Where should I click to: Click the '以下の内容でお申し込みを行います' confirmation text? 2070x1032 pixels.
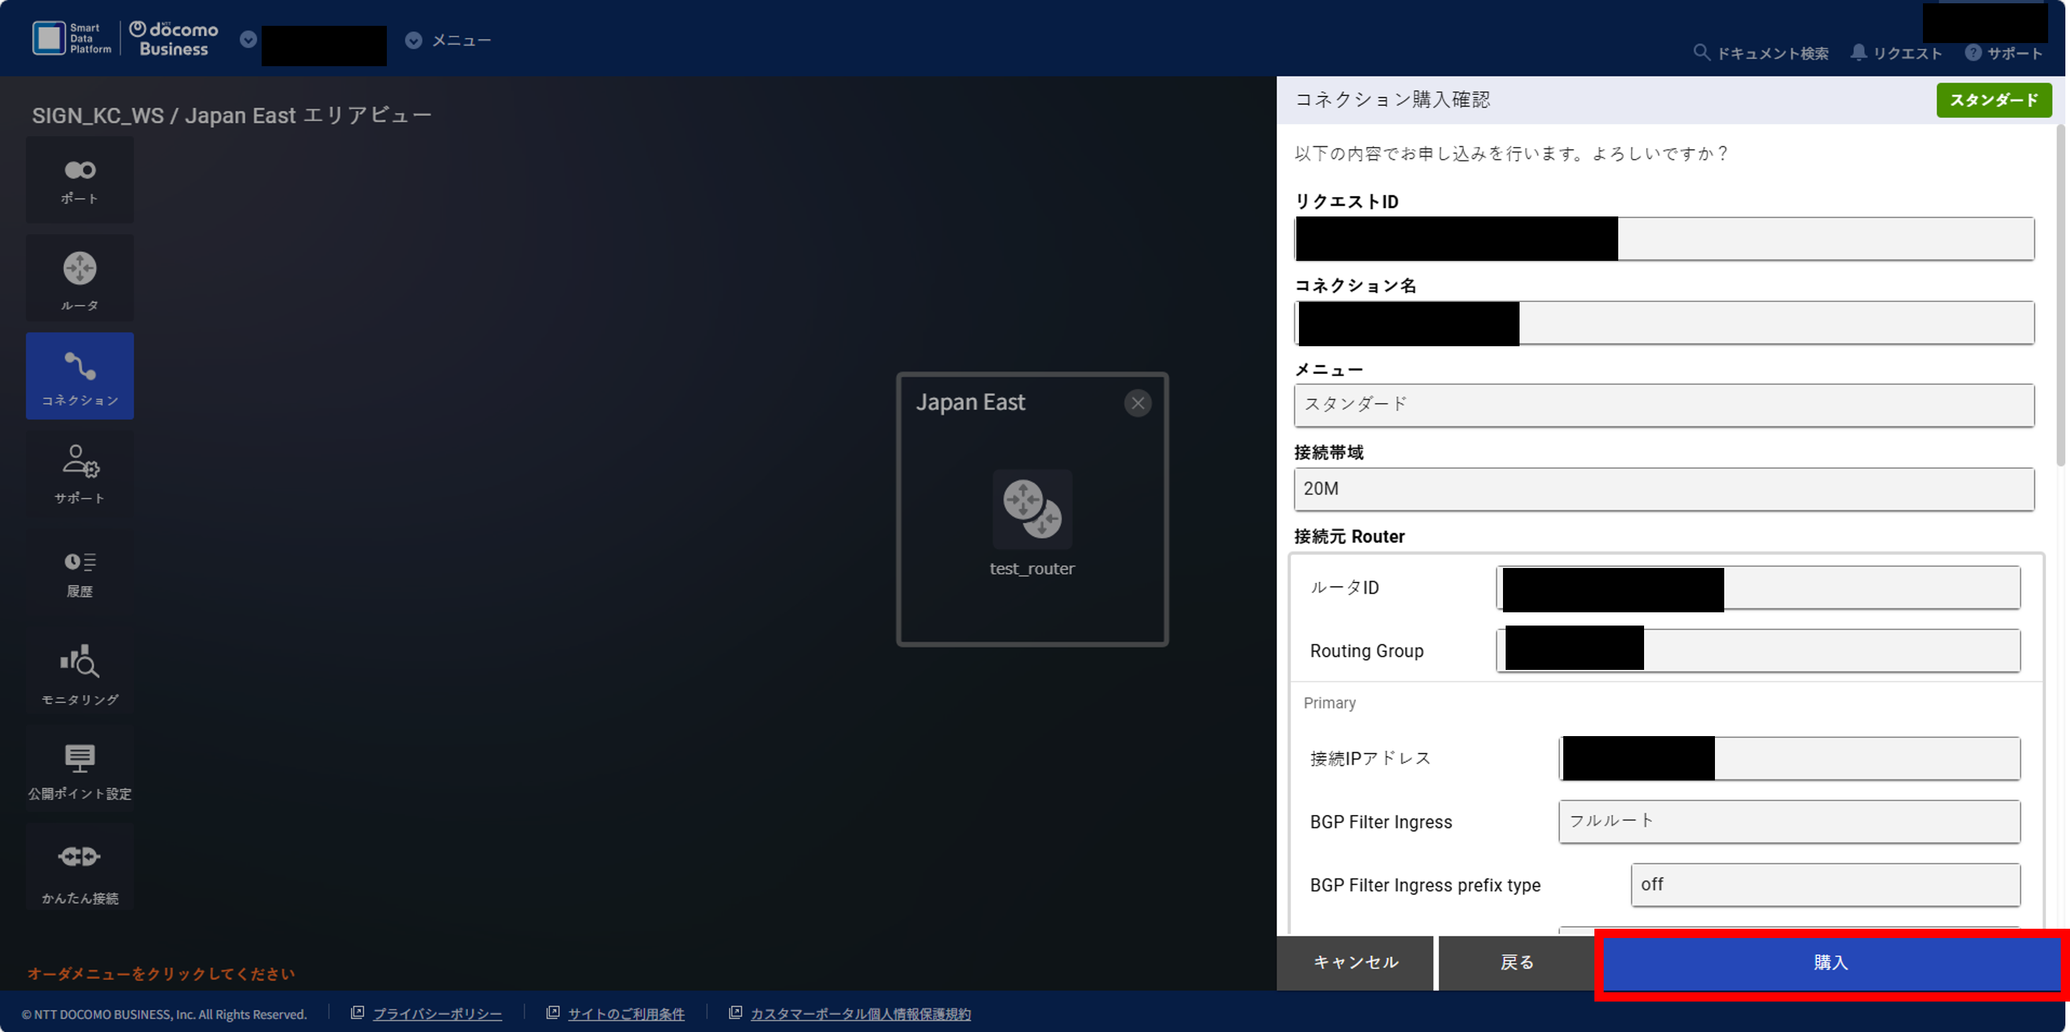coord(1512,154)
